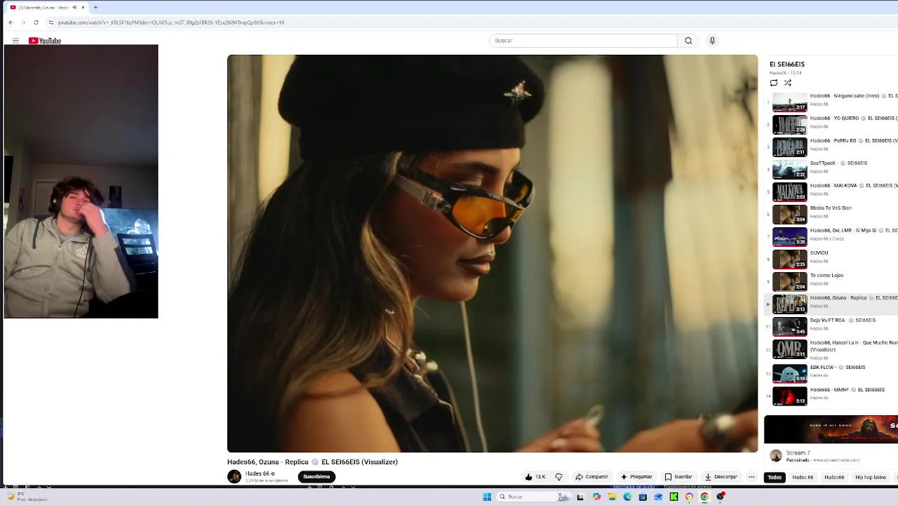Click the main video player
Viewport: 898px width, 505px height.
tap(492, 253)
